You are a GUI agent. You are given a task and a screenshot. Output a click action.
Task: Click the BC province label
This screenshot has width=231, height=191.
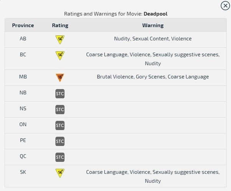[23, 54]
